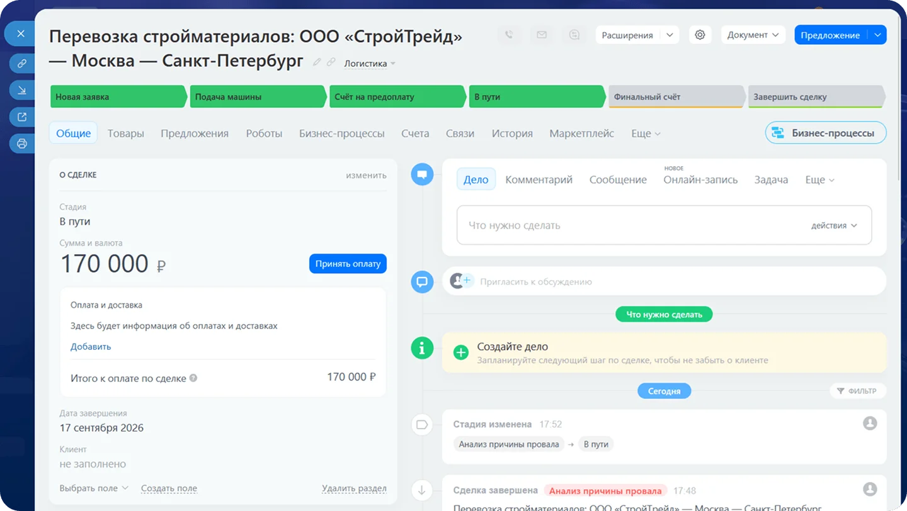Click green plus icon in Создайте дело
907x511 pixels.
coord(461,352)
